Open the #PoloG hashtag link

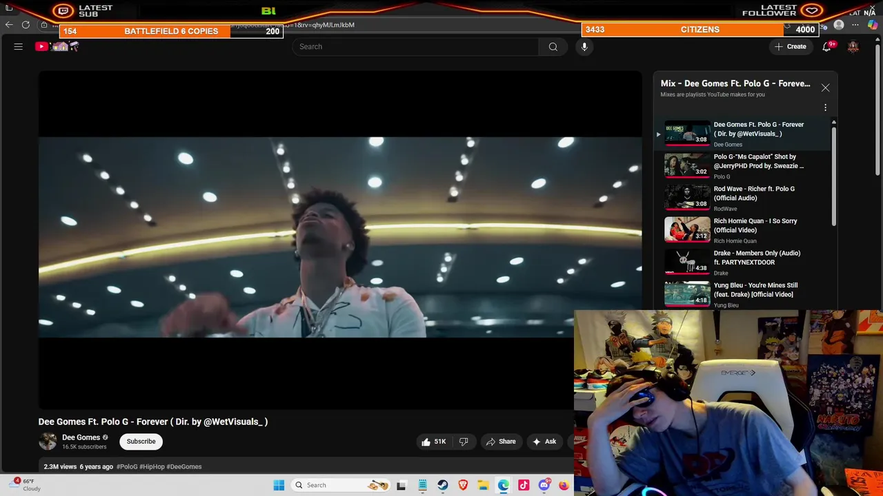click(x=127, y=466)
